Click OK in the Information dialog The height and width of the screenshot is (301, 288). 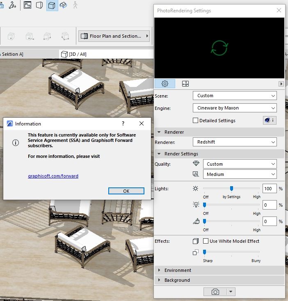126,191
